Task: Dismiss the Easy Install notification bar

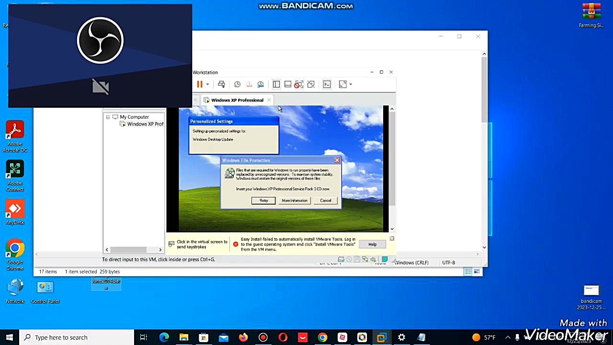Action: pos(392,238)
